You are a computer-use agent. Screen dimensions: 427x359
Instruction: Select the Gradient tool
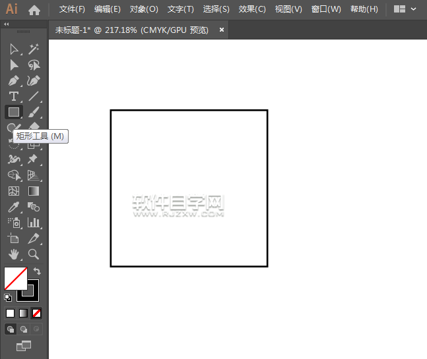(34, 191)
